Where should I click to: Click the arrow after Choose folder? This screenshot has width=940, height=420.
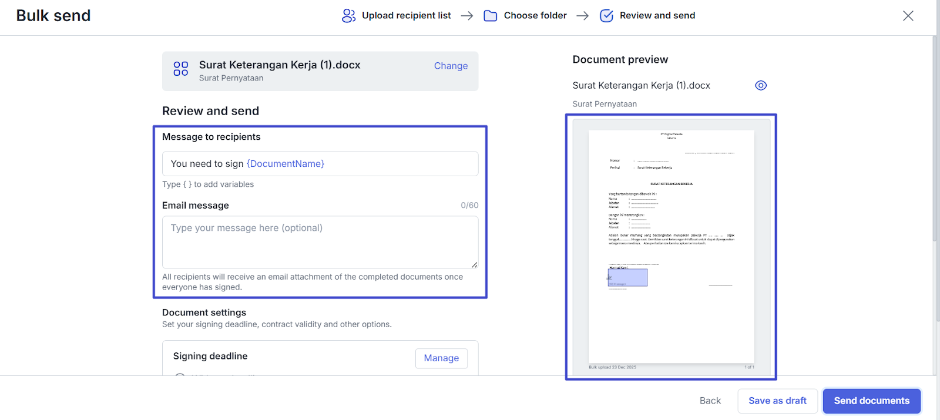(582, 16)
